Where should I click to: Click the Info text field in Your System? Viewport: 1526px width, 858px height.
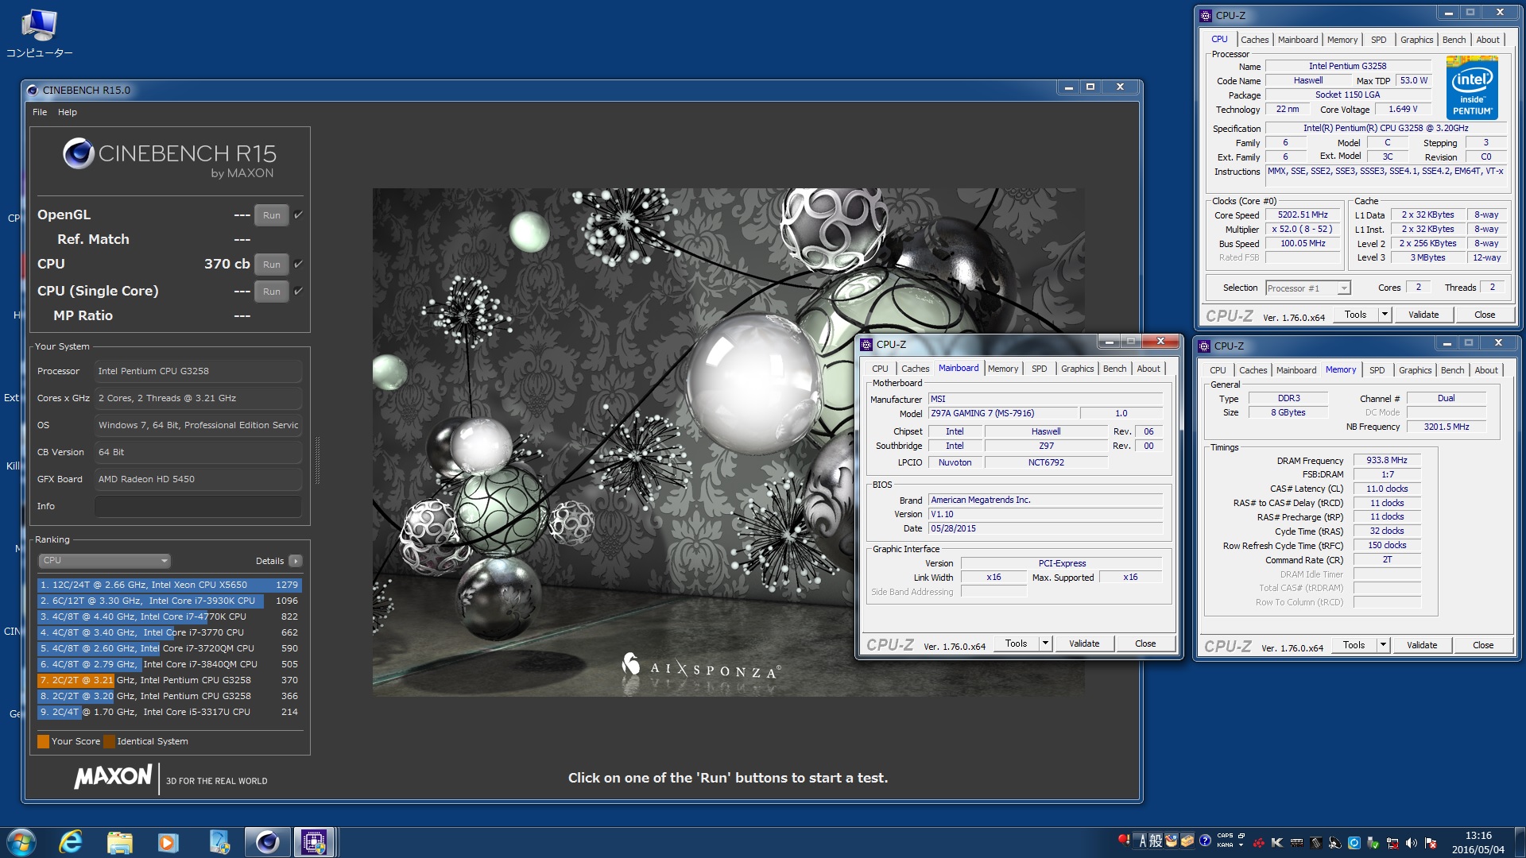(x=198, y=506)
